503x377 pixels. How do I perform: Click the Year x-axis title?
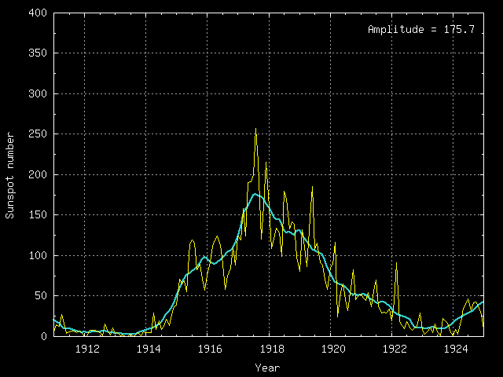tap(267, 367)
